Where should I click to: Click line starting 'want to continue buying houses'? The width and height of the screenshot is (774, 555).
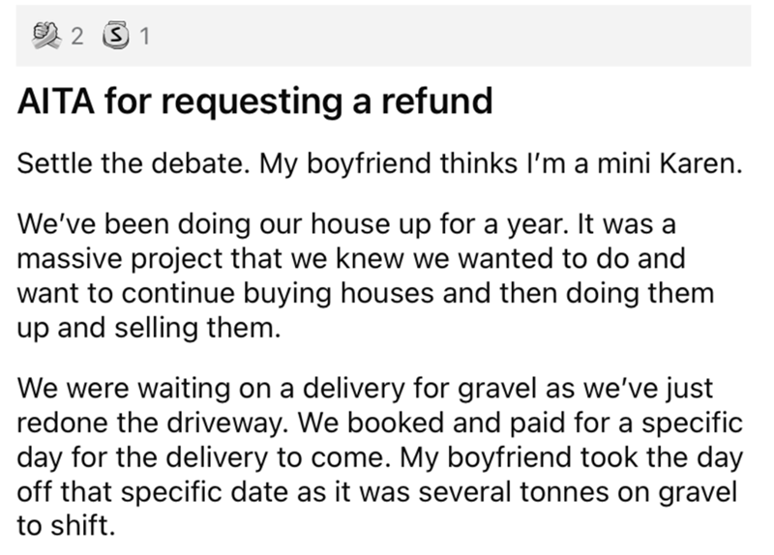[x=365, y=291]
